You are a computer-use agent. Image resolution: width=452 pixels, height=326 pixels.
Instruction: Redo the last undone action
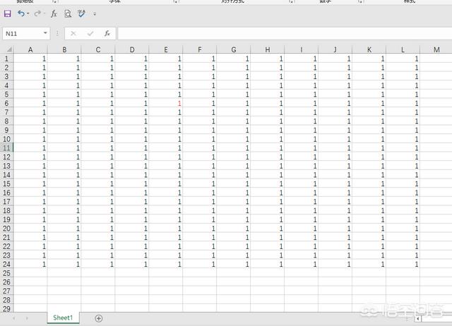37,13
